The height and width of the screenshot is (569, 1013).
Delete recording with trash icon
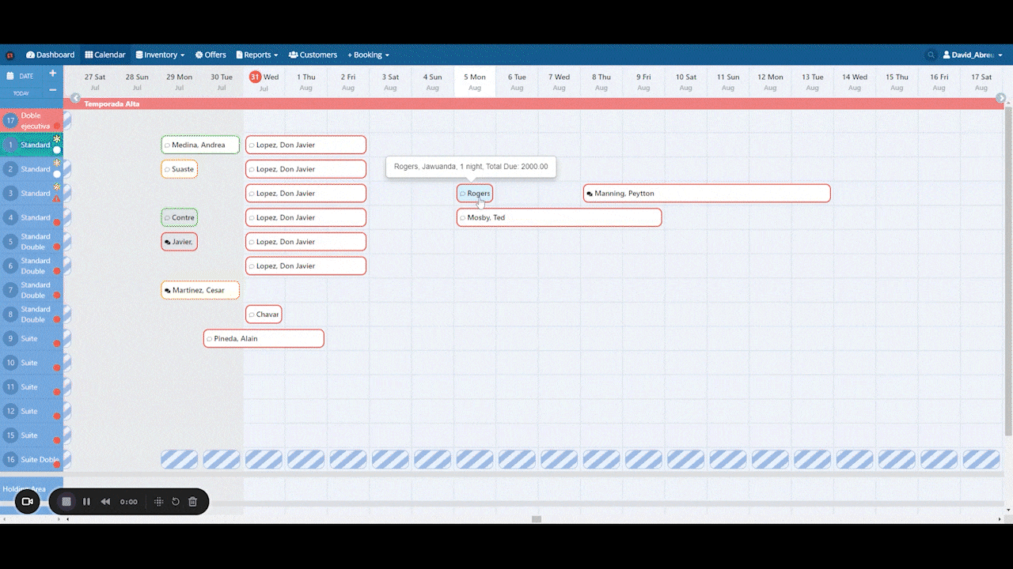[x=192, y=502]
